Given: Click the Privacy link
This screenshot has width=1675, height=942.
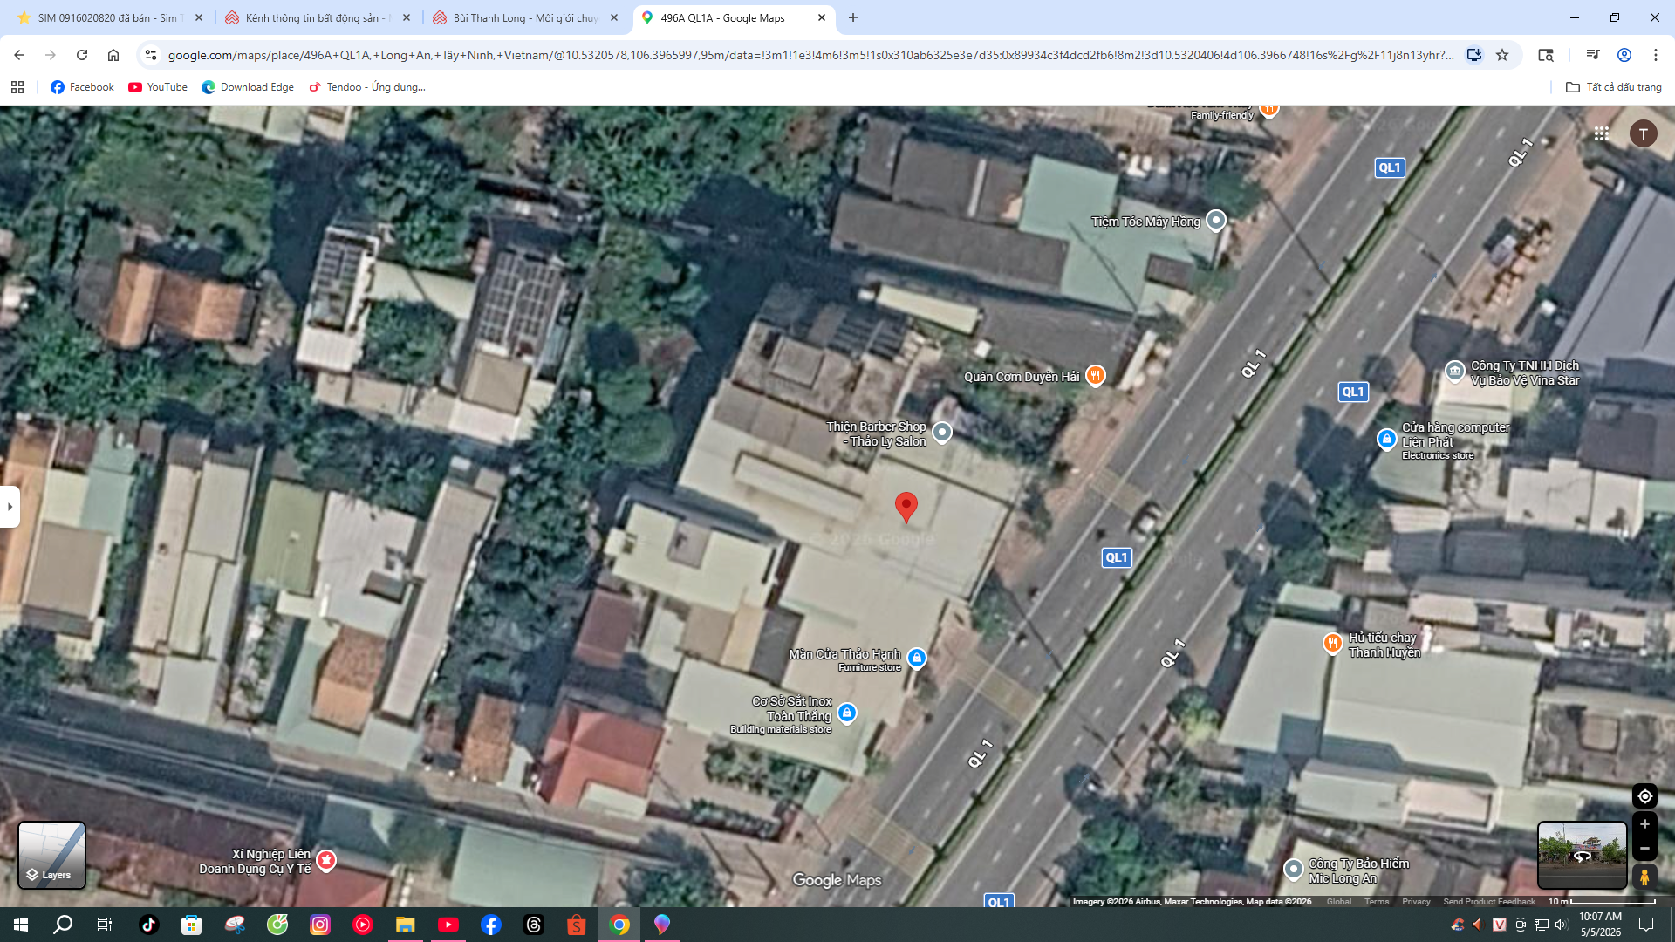Looking at the screenshot, I should point(1416,902).
